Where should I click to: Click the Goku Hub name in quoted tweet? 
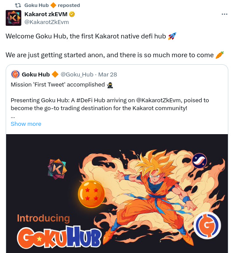[36, 75]
